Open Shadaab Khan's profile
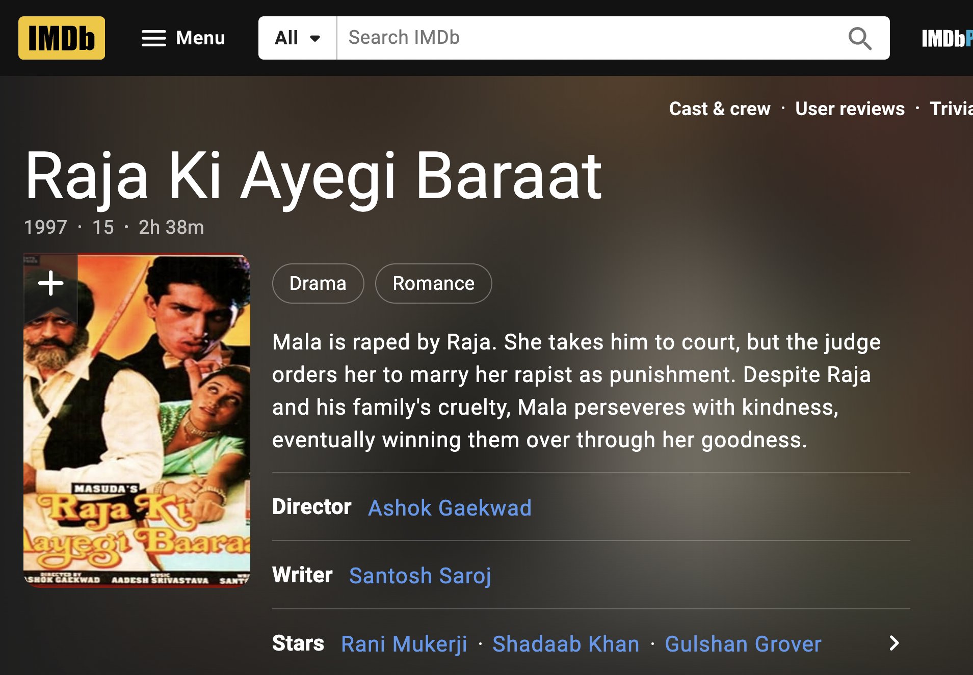Viewport: 973px width, 675px height. click(566, 644)
